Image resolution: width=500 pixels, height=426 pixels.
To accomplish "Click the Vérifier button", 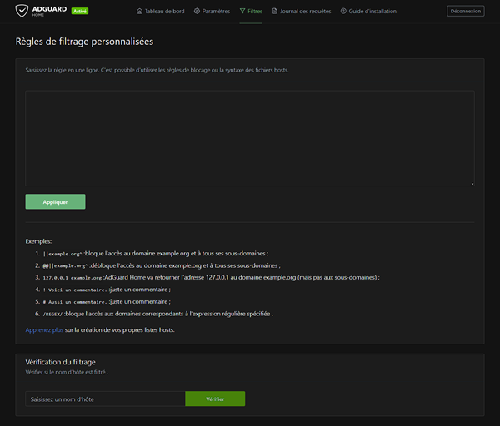I will [x=215, y=399].
